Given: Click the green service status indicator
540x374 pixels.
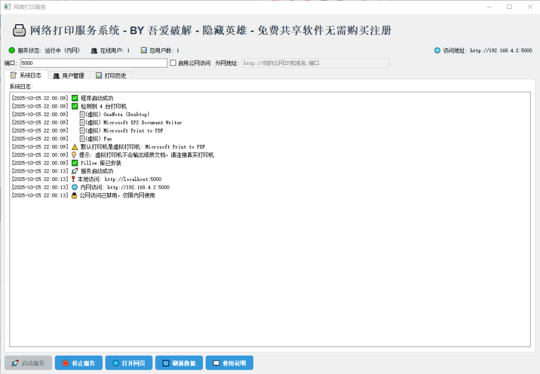Looking at the screenshot, I should (12, 51).
